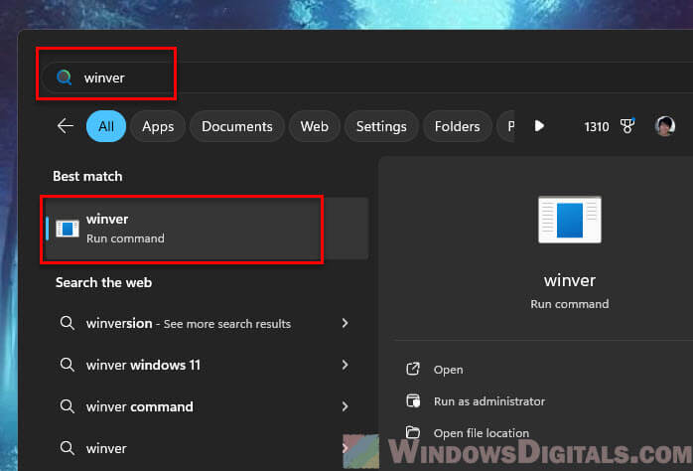Click the large winver app icon in the preview
This screenshot has width=693, height=471.
pos(570,220)
